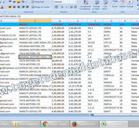Image resolution: width=139 pixels, height=139 pixels.
Task: Click the Insert cells icon
Action: click(115, 2)
